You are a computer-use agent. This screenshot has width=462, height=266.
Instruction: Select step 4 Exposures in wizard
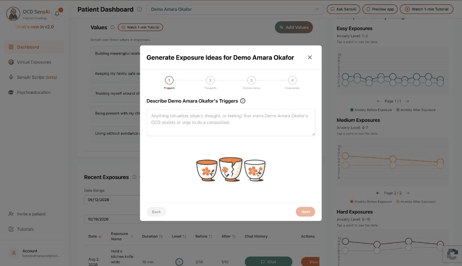tap(292, 80)
